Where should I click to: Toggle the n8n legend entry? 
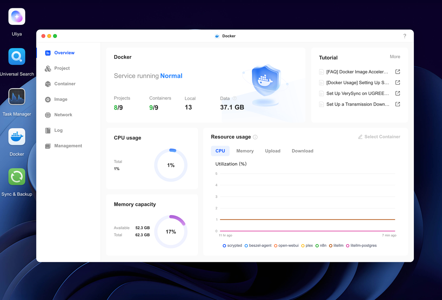click(321, 246)
